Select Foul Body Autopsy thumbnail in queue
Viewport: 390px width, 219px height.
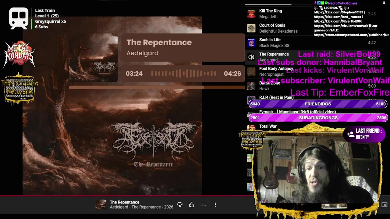251,71
